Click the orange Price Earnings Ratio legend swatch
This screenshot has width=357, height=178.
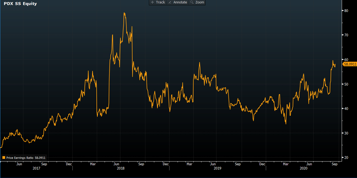pos(4,158)
